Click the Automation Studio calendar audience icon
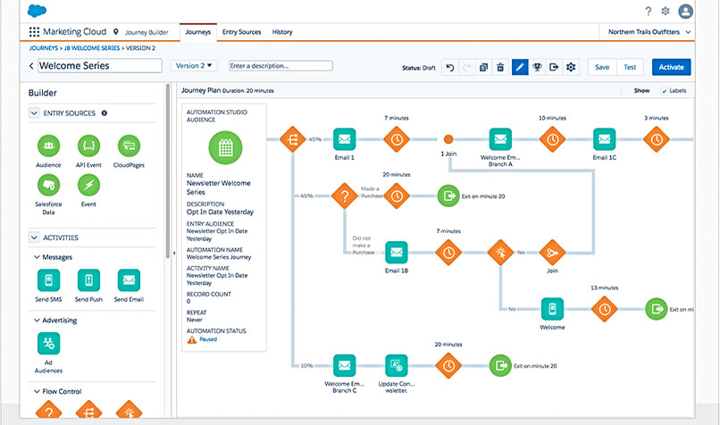 coord(225,148)
